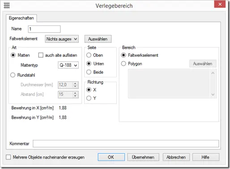Select the Rundstahl radio button
230x169 pixels.
[x=13, y=75]
